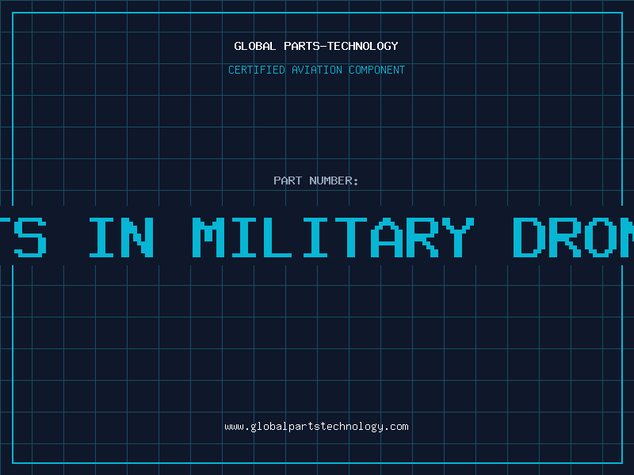This screenshot has height=475, width=634.
Task: Select the word NUMBER: in the label
Action: pyautogui.click(x=334, y=180)
